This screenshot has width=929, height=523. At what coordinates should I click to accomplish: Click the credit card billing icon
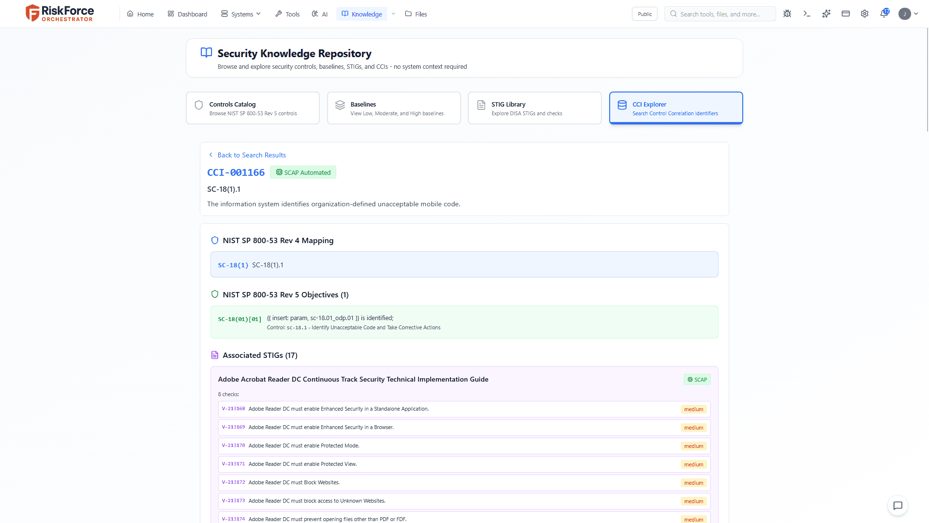pos(845,14)
